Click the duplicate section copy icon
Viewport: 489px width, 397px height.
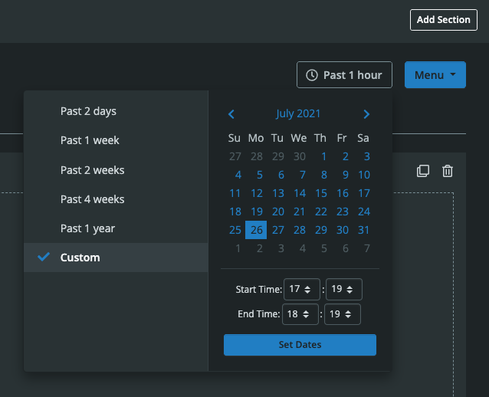point(423,171)
